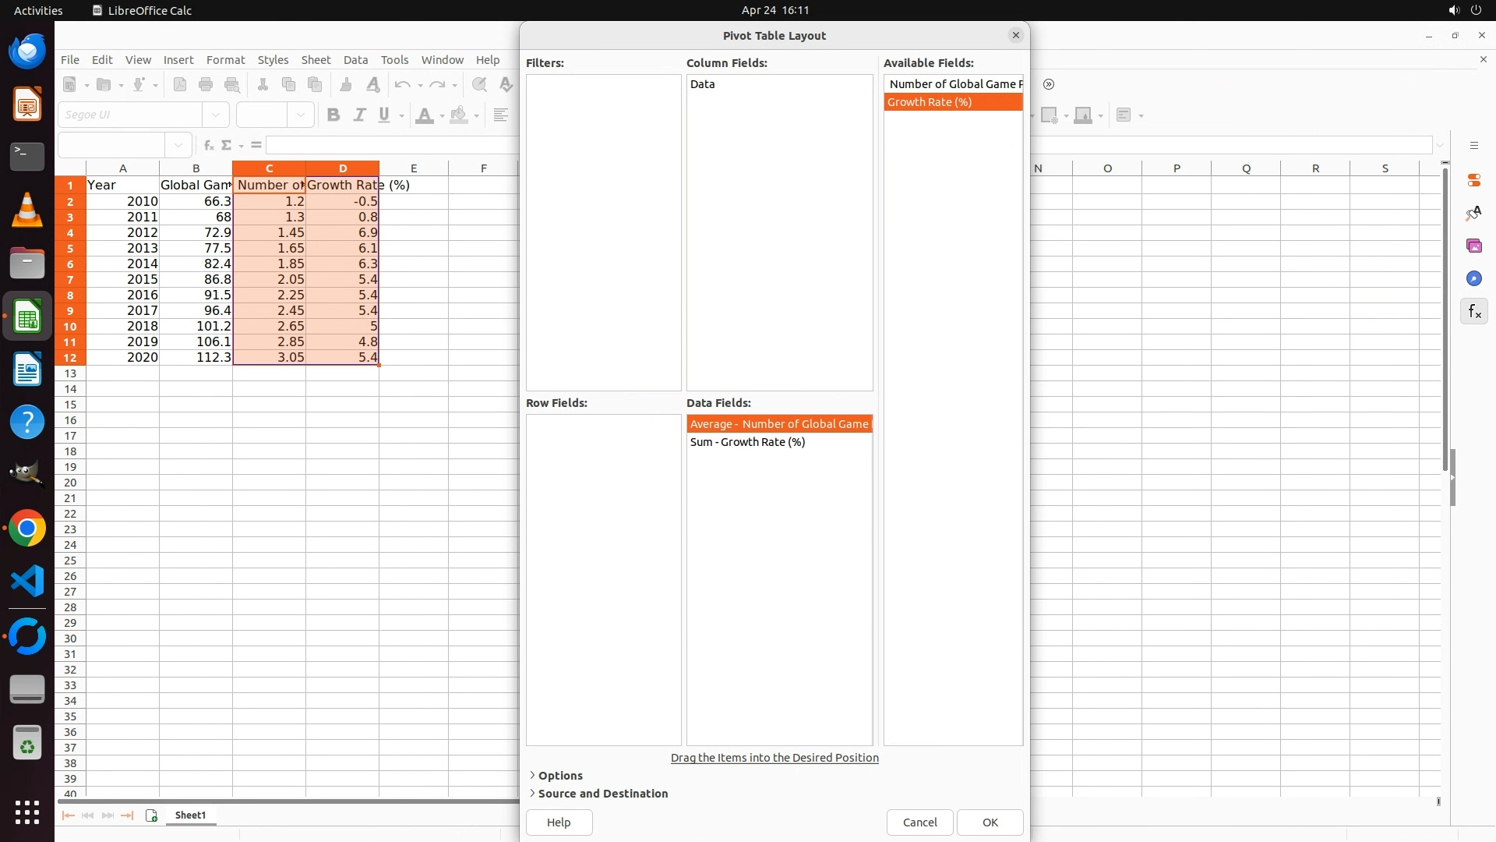
Task: Click OK in Pivot Table Layout
Action: [x=990, y=823]
